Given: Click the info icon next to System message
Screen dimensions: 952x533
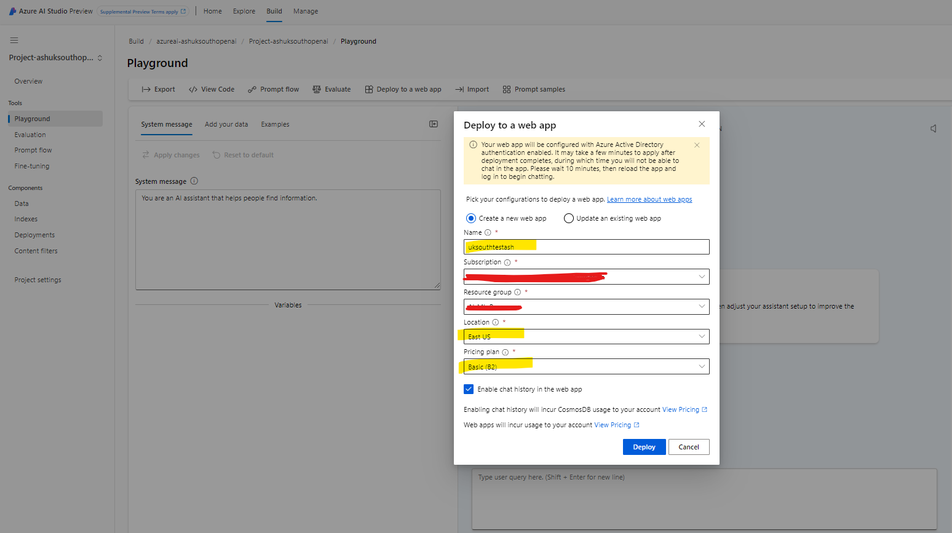Looking at the screenshot, I should click(x=194, y=181).
